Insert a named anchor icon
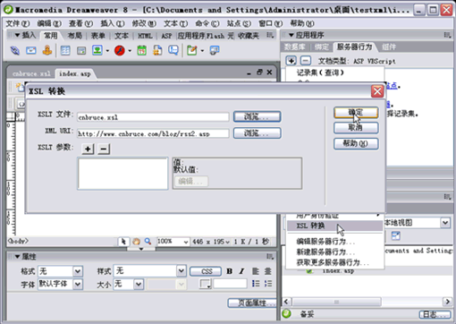This screenshot has width=456, height=324. point(47,50)
